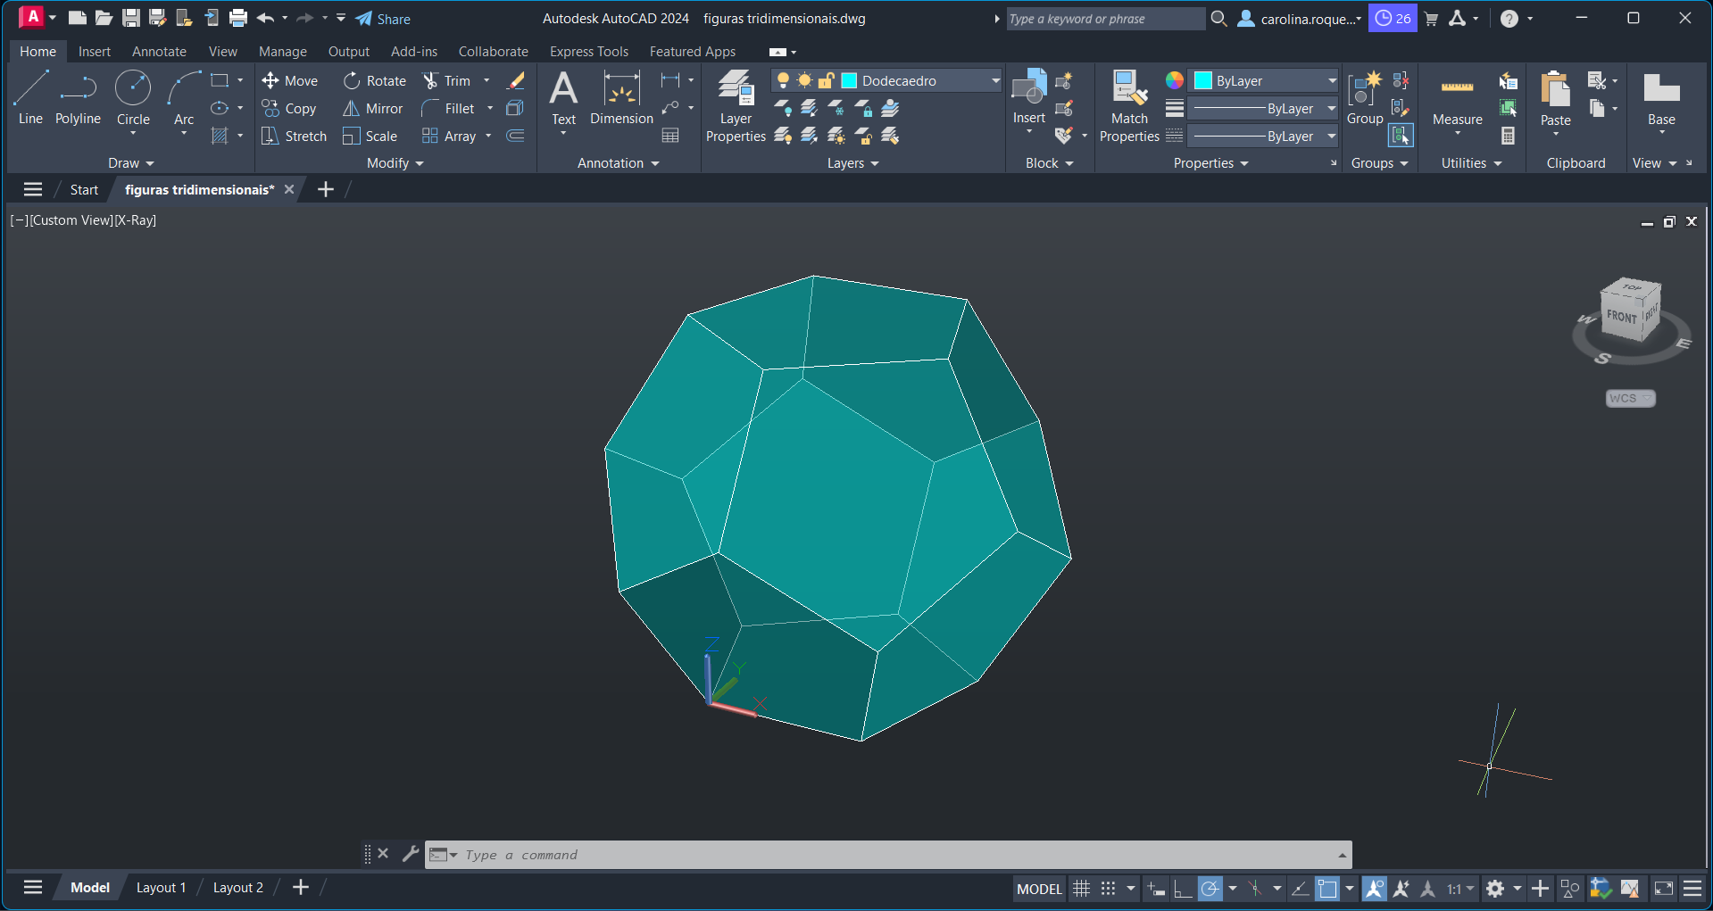Image resolution: width=1713 pixels, height=911 pixels.
Task: Expand the Modify panel
Action: click(x=395, y=163)
